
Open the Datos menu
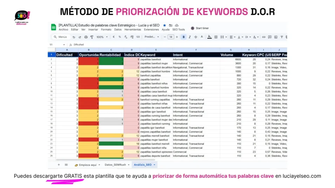pyautogui.click(x=118, y=30)
